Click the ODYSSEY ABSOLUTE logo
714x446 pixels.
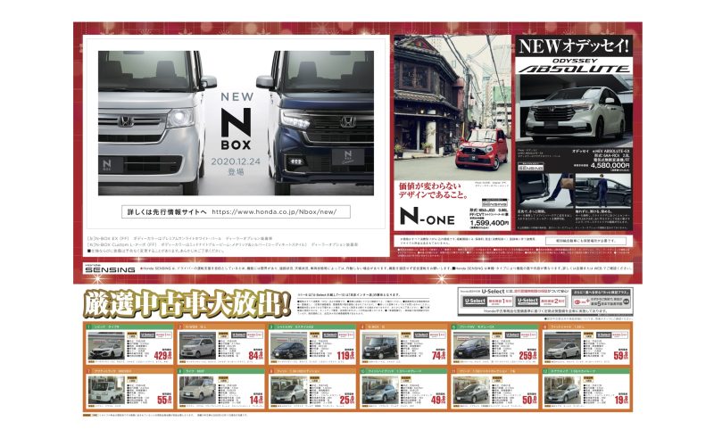[x=574, y=66]
